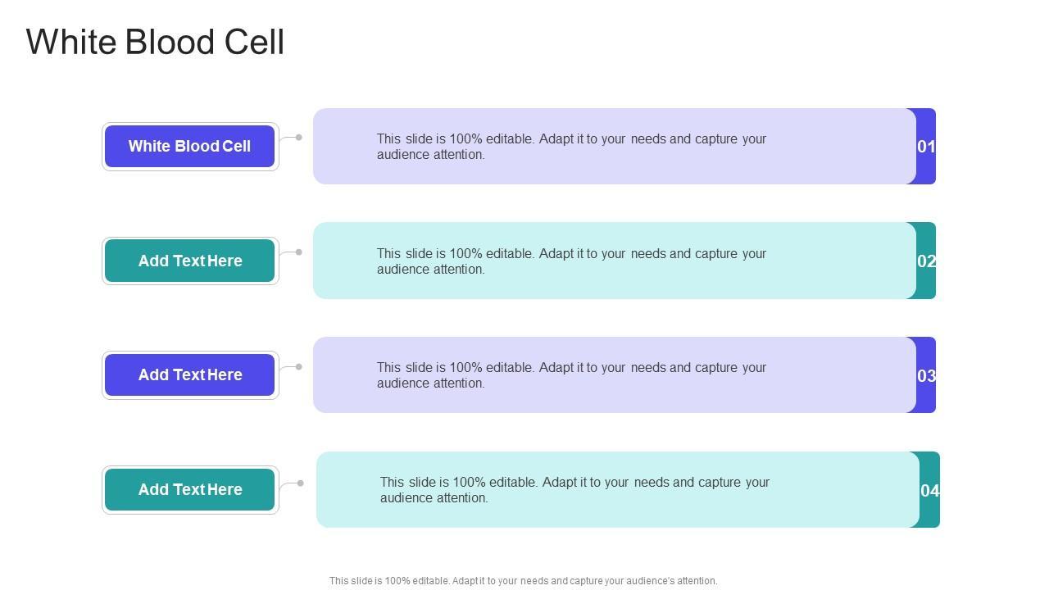
Task: Click description text in the 04 panel
Action: pyautogui.click(x=574, y=490)
